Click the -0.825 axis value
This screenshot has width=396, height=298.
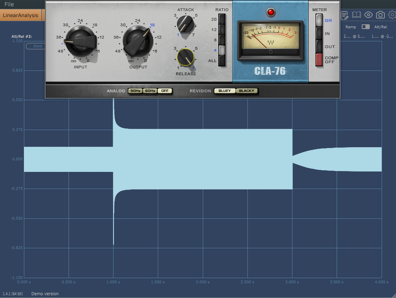click(17, 248)
